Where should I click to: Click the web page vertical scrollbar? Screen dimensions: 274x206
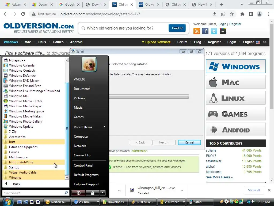tap(272, 67)
